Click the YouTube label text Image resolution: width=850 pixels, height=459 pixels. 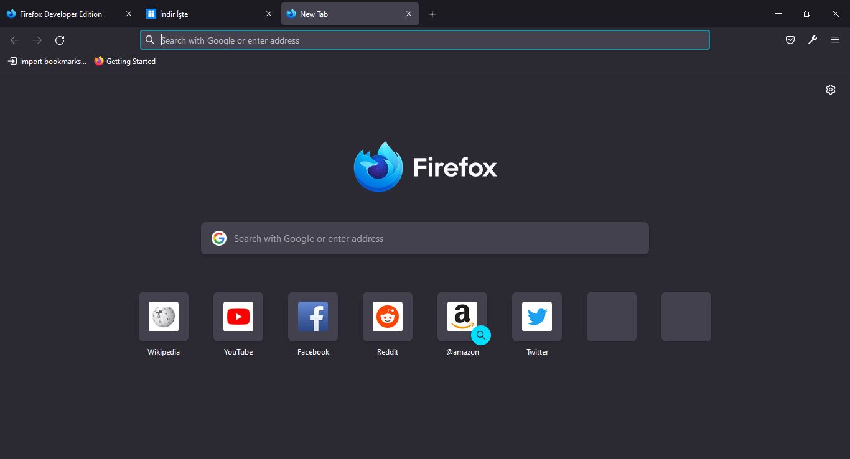coord(238,352)
